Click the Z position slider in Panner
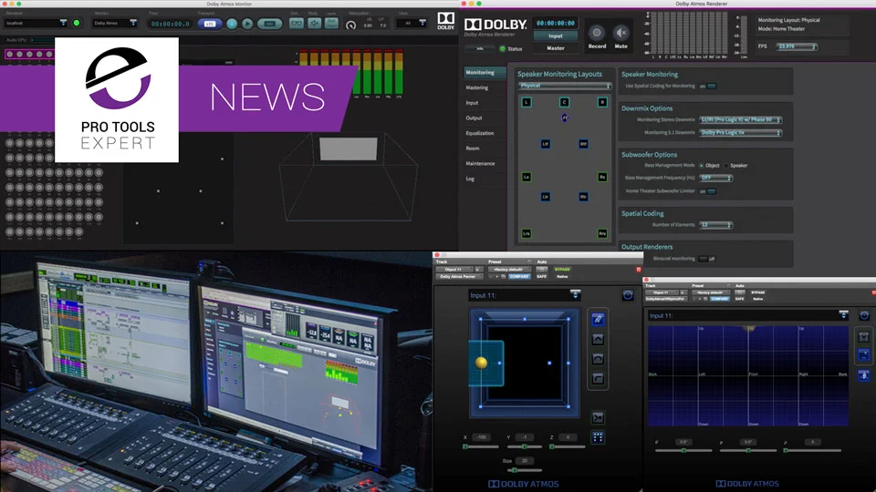This screenshot has height=492, width=876. coord(568,446)
